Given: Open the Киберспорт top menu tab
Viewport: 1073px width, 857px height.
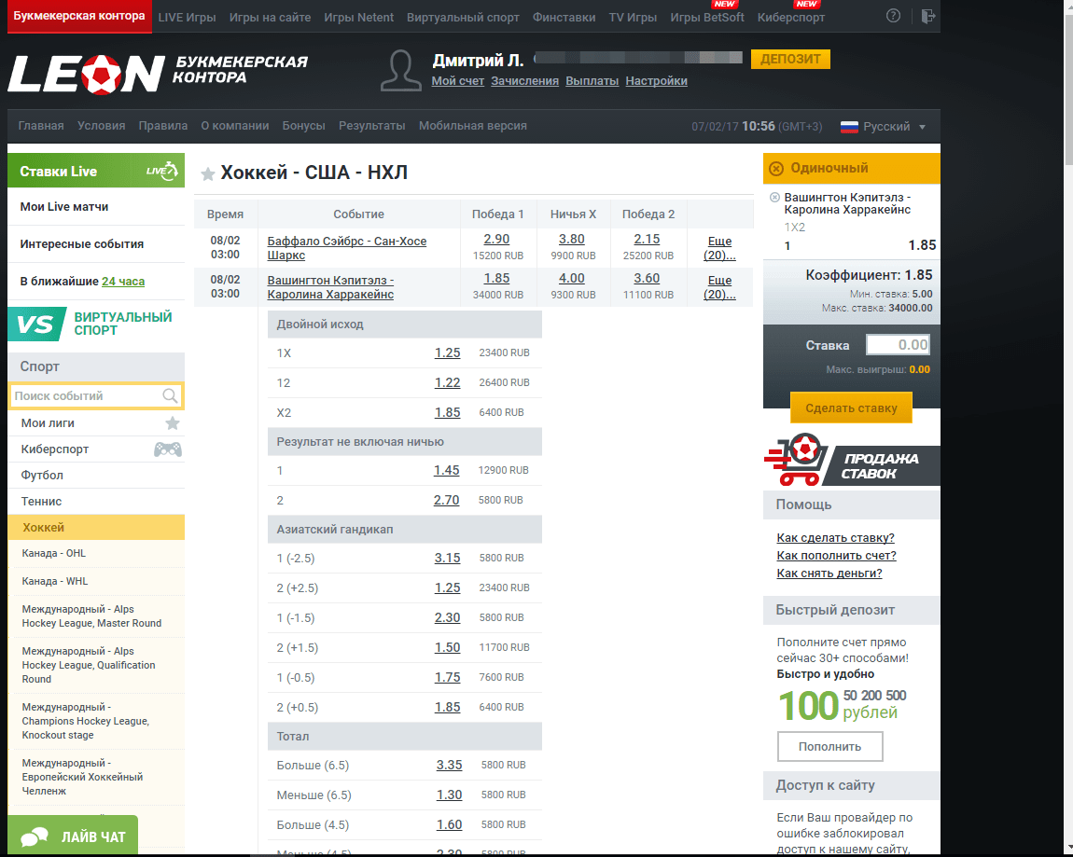Looking at the screenshot, I should tap(791, 18).
